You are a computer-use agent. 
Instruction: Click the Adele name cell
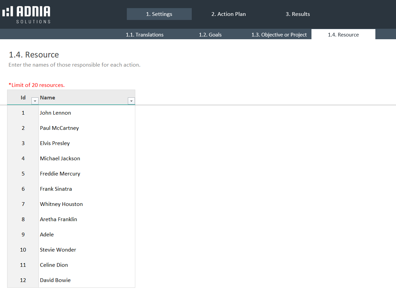click(47, 235)
